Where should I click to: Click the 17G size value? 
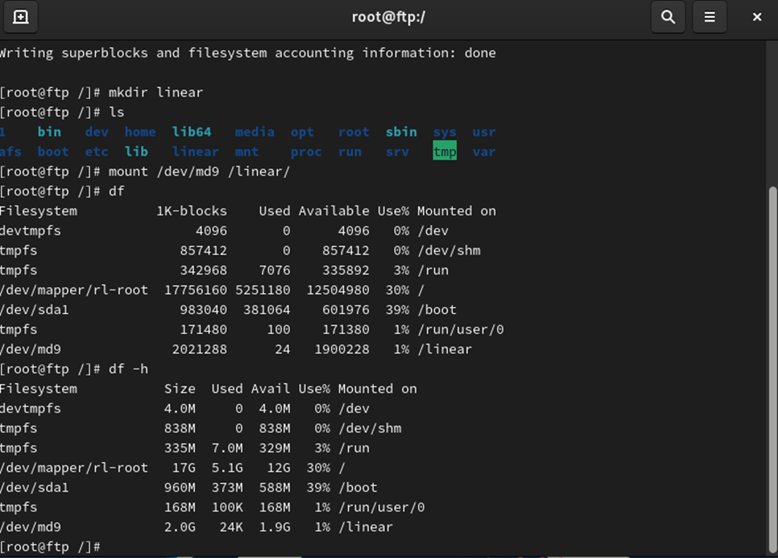pyautogui.click(x=184, y=468)
